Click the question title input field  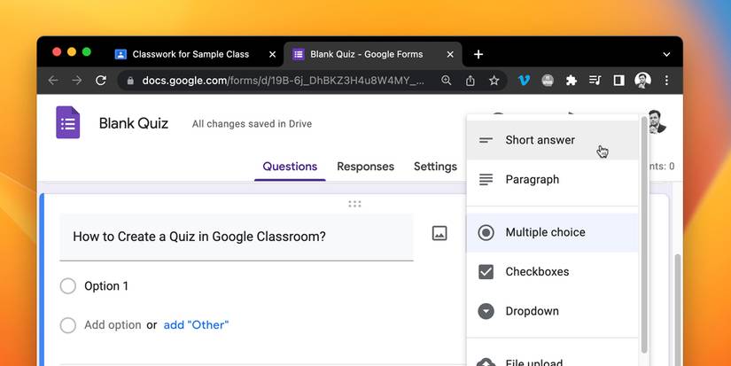[x=236, y=237]
